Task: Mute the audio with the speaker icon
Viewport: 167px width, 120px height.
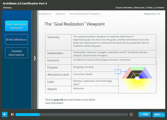Action: [x=5, y=115]
